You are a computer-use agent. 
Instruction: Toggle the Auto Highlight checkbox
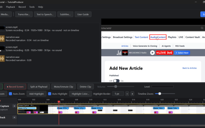(x=50, y=94)
